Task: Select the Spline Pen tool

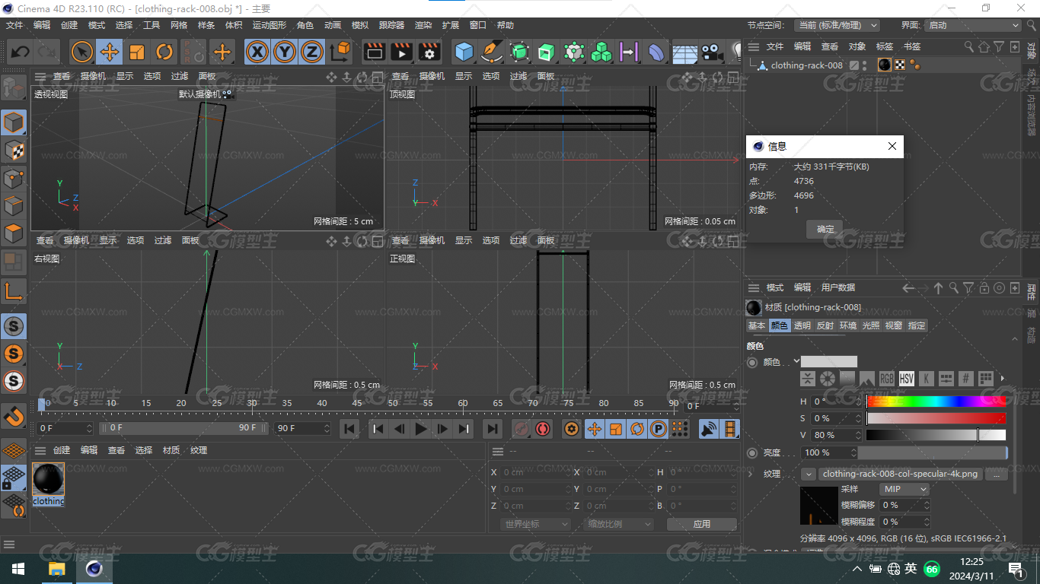Action: (x=492, y=52)
